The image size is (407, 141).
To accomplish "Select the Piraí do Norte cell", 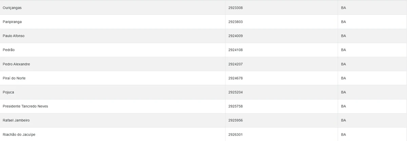I will point(14,78).
